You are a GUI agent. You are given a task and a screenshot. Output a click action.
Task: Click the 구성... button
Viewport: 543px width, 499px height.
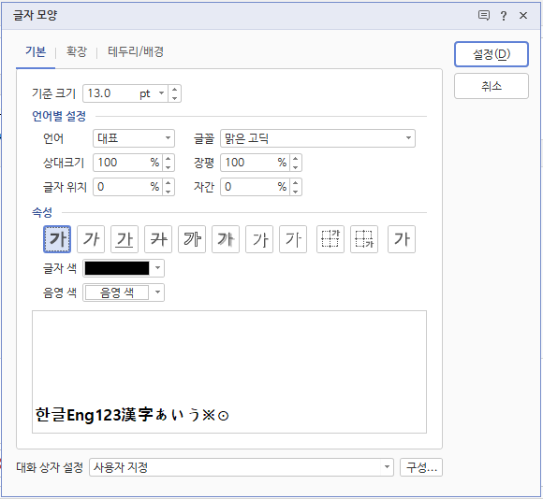pyautogui.click(x=421, y=467)
